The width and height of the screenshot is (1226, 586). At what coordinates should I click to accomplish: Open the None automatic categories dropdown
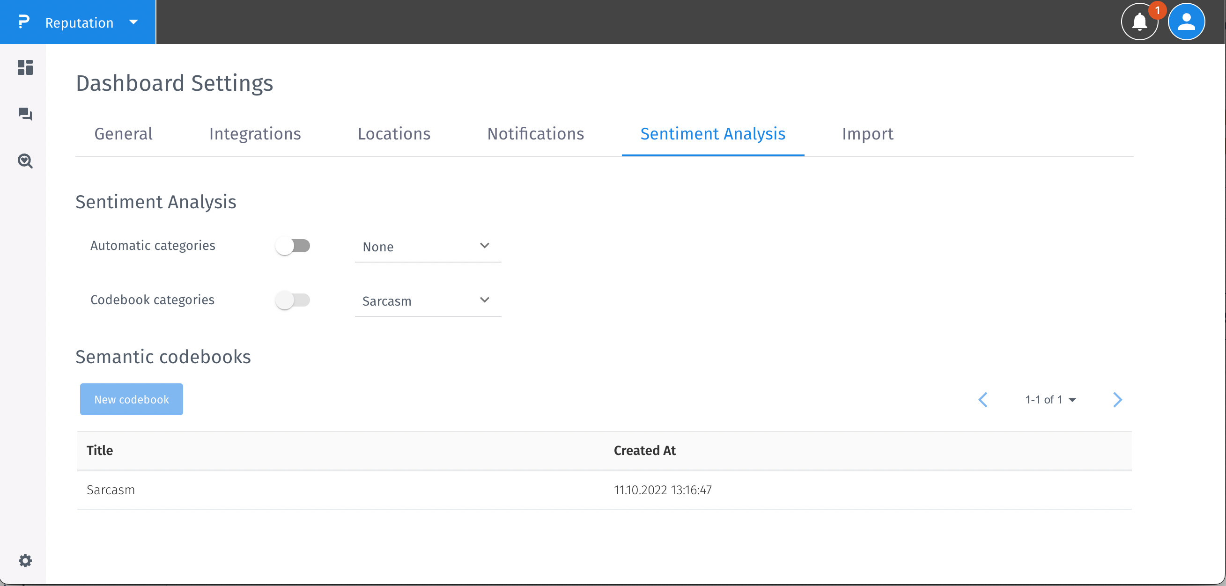pos(428,246)
